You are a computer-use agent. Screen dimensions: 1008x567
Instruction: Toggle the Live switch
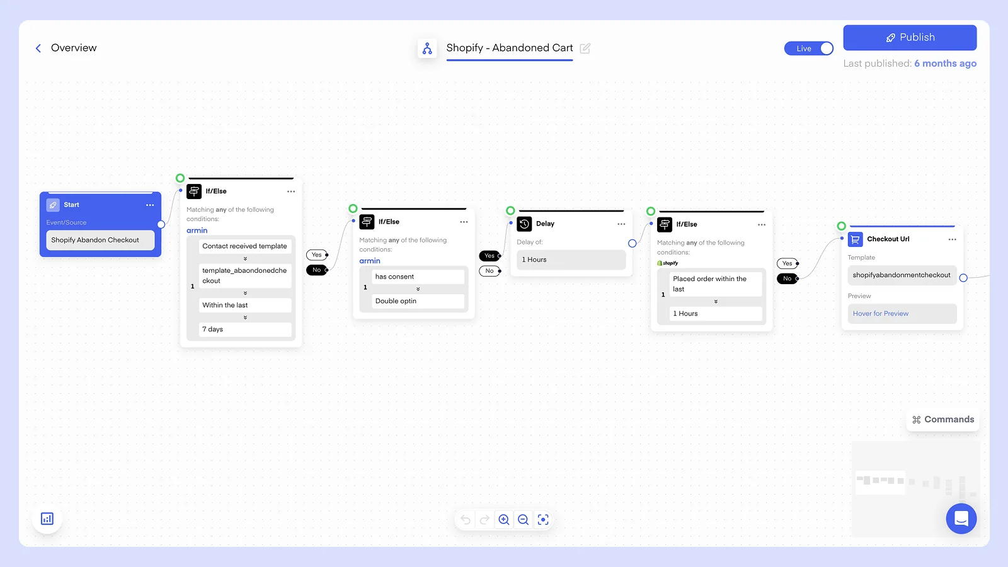(x=809, y=49)
